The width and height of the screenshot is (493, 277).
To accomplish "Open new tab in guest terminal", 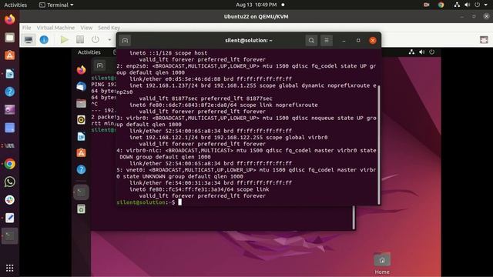I will tap(99, 65).
